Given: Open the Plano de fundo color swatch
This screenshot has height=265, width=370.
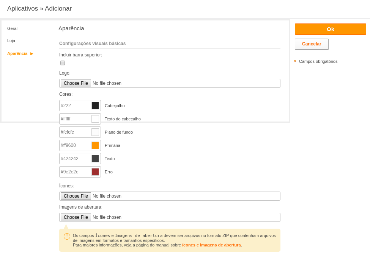Looking at the screenshot, I should [x=95, y=132].
